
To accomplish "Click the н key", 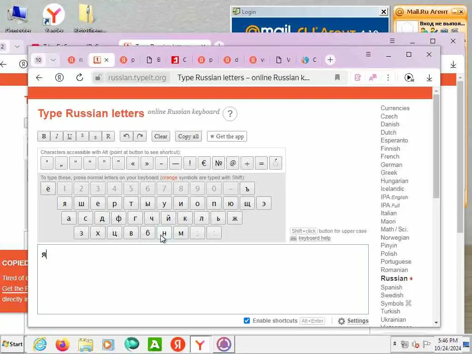I will click(165, 233).
